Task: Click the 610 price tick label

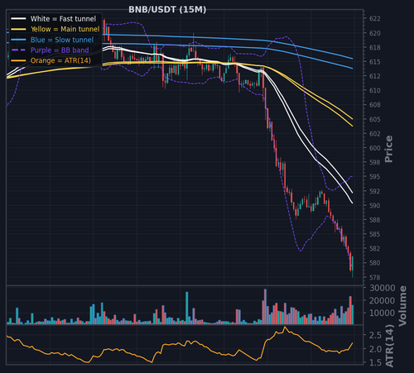Action: pos(375,90)
